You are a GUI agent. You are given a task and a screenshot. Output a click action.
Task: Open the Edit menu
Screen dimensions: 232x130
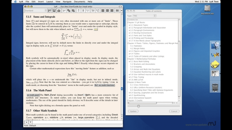click(33, 2)
